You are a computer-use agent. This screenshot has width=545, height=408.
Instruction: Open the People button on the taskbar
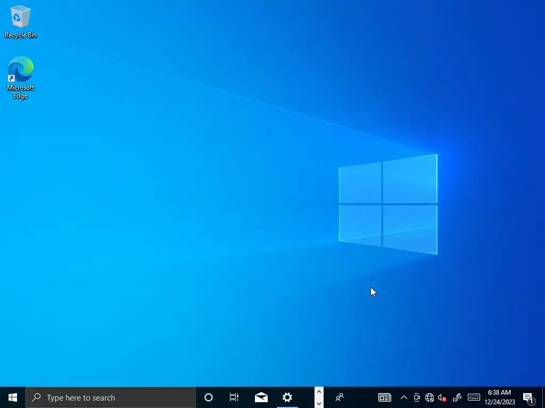click(x=340, y=397)
